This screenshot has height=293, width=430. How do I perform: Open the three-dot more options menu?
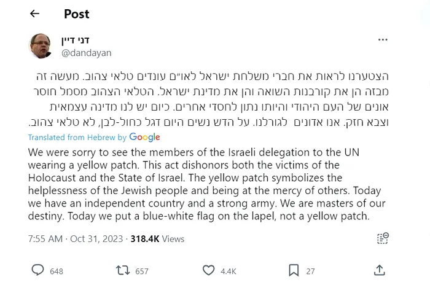(x=383, y=40)
